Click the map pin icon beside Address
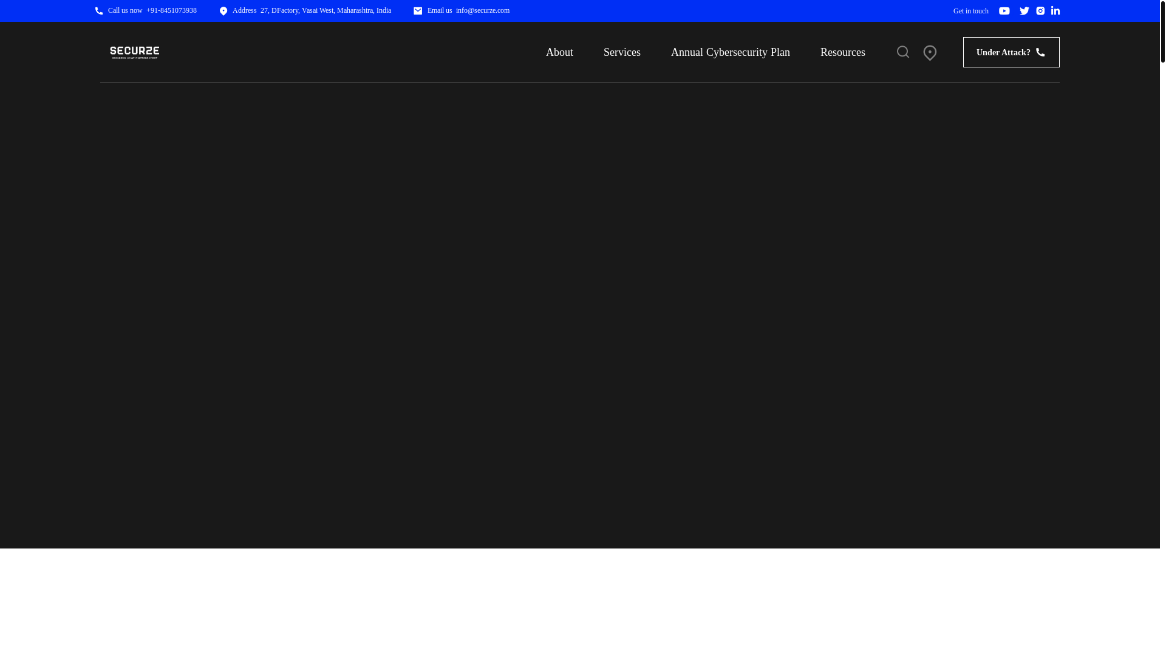The height and width of the screenshot is (656, 1166). (x=223, y=11)
